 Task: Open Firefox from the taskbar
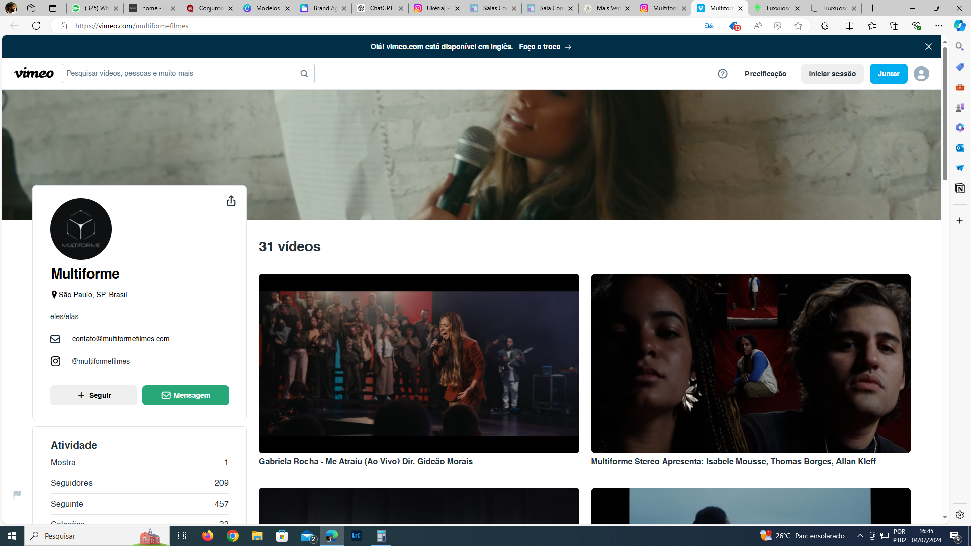[x=208, y=536]
